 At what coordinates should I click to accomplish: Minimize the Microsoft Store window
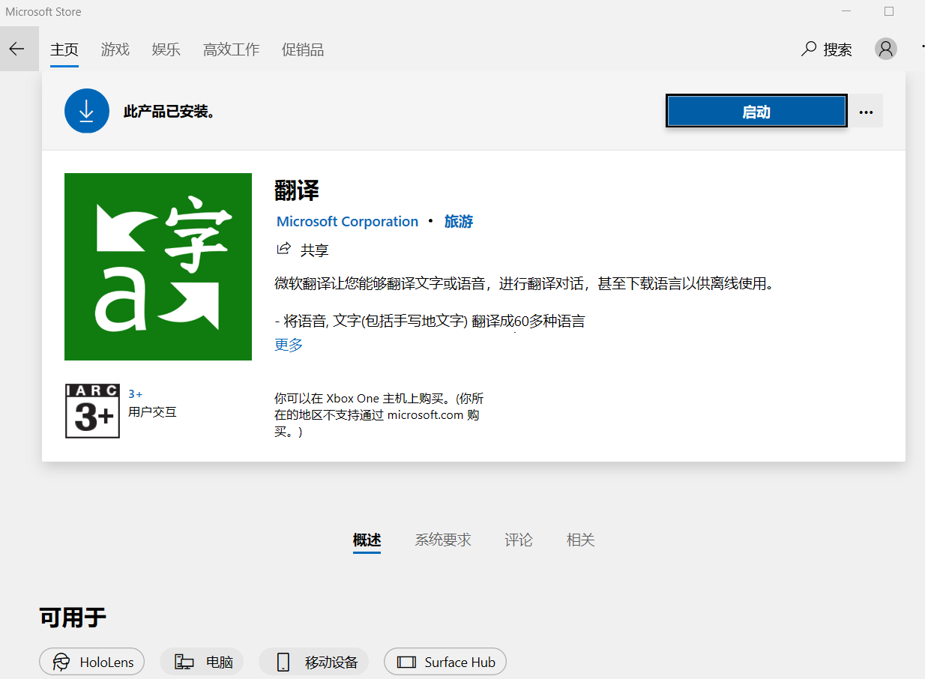coord(846,11)
